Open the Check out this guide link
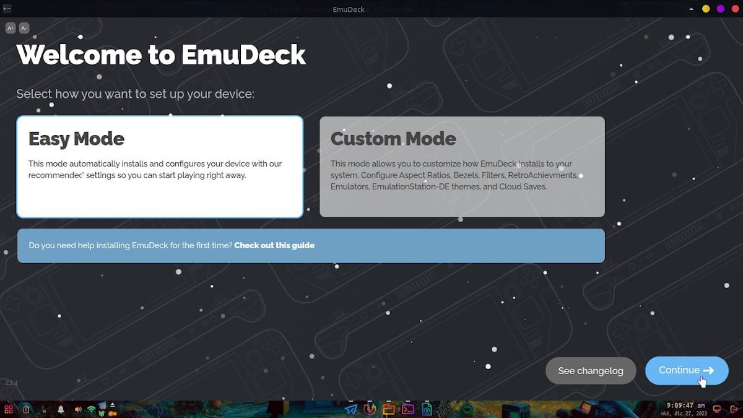This screenshot has height=418, width=743. [x=274, y=245]
